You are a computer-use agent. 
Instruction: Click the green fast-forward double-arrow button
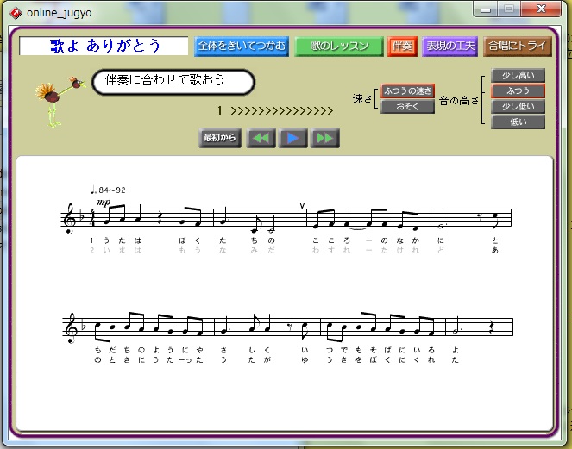tap(324, 138)
